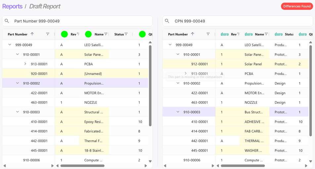The width and height of the screenshot is (315, 169).
Task: Click the green circle icon beside left Rev header
Action: click(65, 34)
